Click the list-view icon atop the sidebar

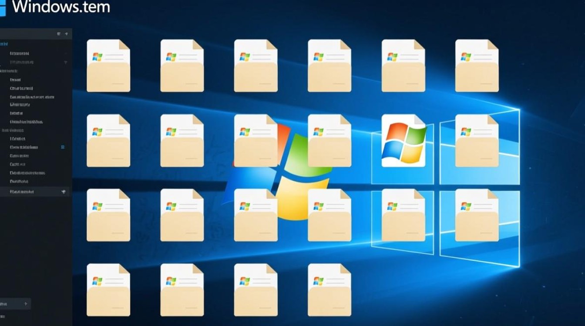[58, 33]
